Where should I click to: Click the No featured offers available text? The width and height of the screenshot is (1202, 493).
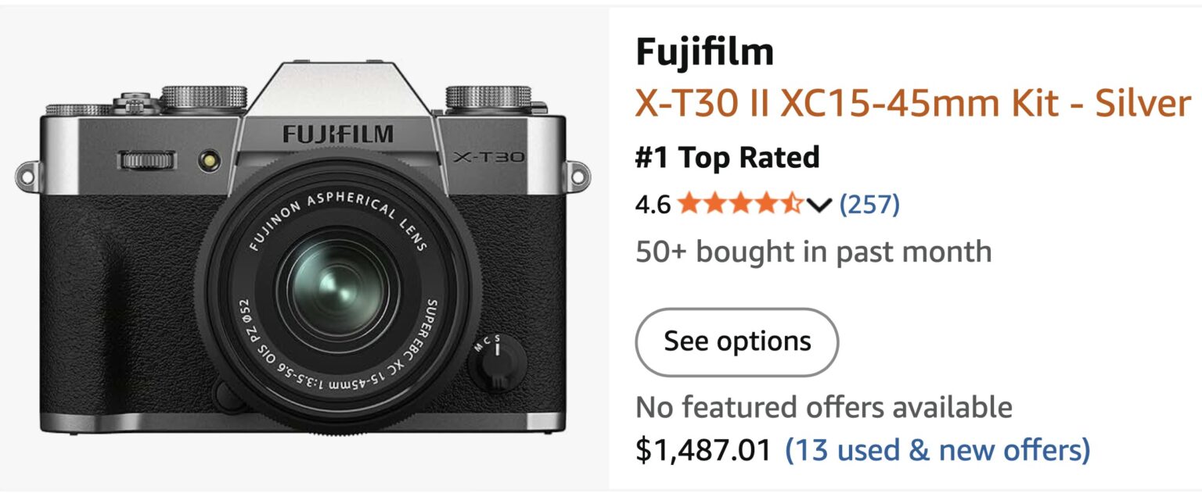pyautogui.click(x=823, y=407)
